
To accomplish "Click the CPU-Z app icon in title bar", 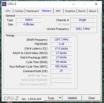I will click(4, 4).
